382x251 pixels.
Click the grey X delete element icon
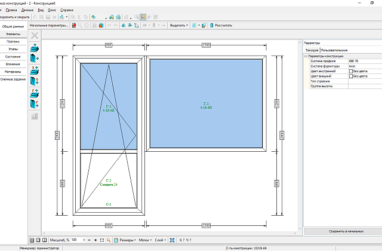coord(35,36)
